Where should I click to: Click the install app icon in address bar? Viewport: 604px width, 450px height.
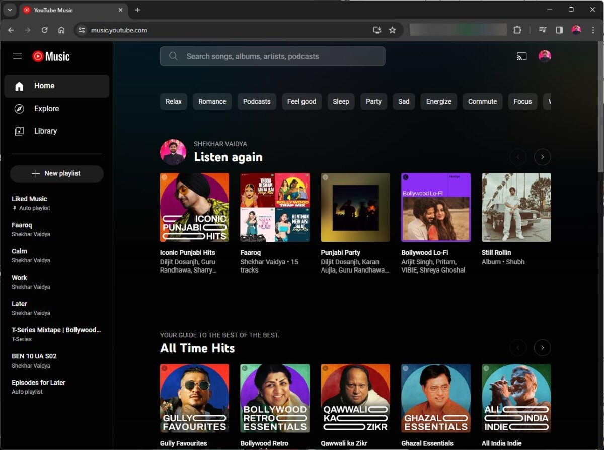pyautogui.click(x=377, y=30)
